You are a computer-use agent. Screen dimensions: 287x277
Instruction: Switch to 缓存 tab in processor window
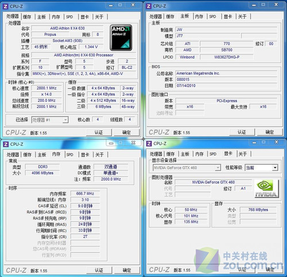coord(27,17)
